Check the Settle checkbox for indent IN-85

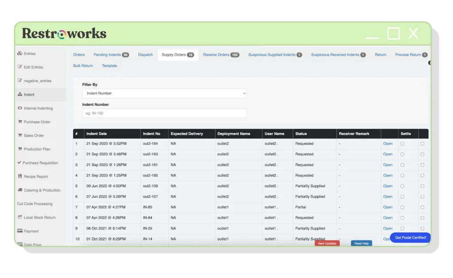(x=402, y=207)
